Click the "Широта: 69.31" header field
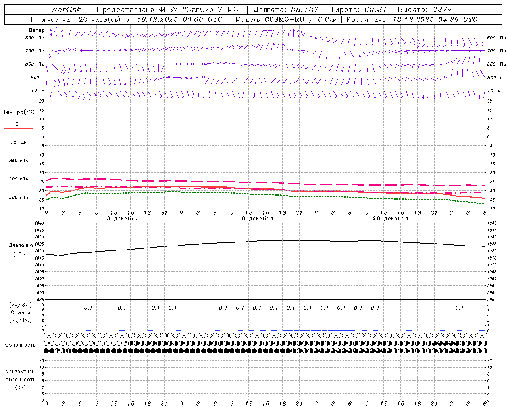 pos(358,10)
